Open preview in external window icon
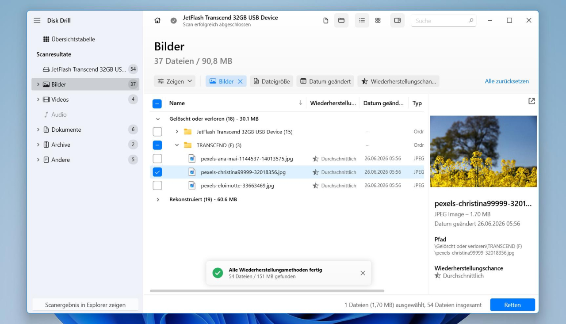Viewport: 566px width, 324px height. coord(532,101)
